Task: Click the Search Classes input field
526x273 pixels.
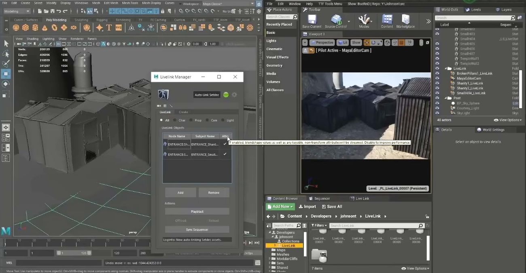Action: click(279, 17)
